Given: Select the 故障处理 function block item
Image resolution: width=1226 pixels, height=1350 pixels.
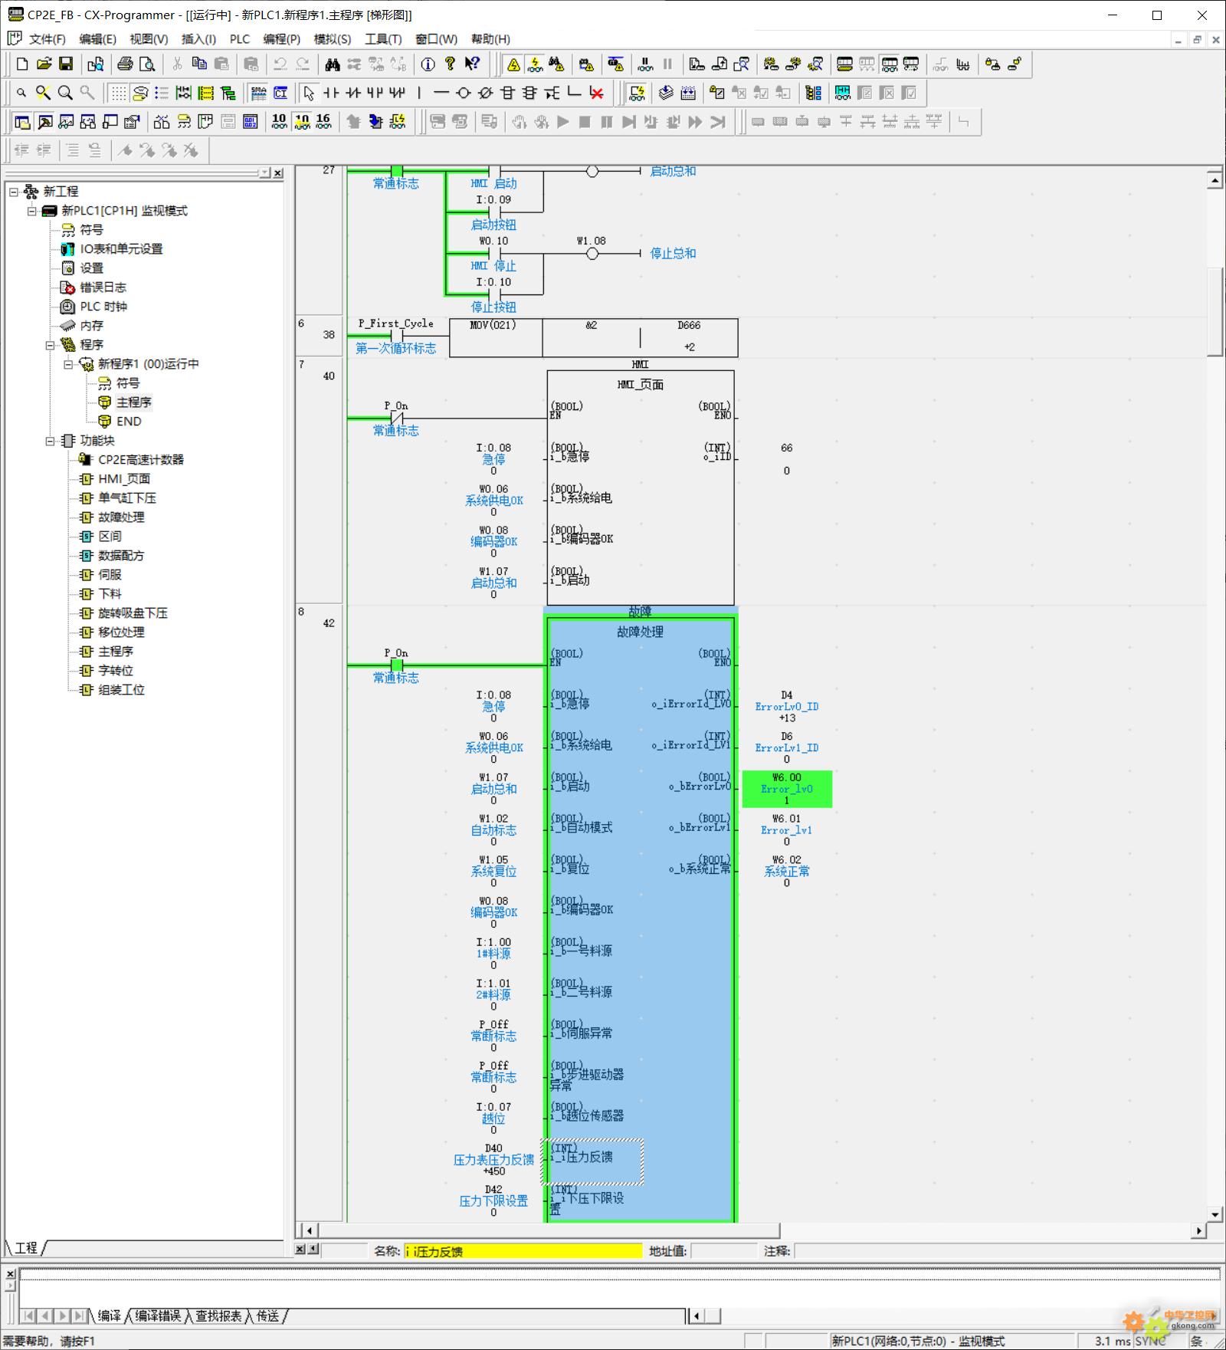Looking at the screenshot, I should pos(121,517).
